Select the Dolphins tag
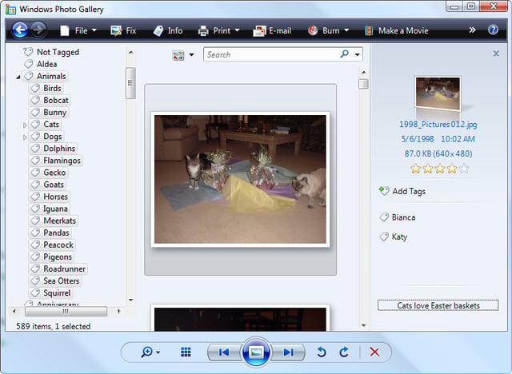 pos(54,149)
